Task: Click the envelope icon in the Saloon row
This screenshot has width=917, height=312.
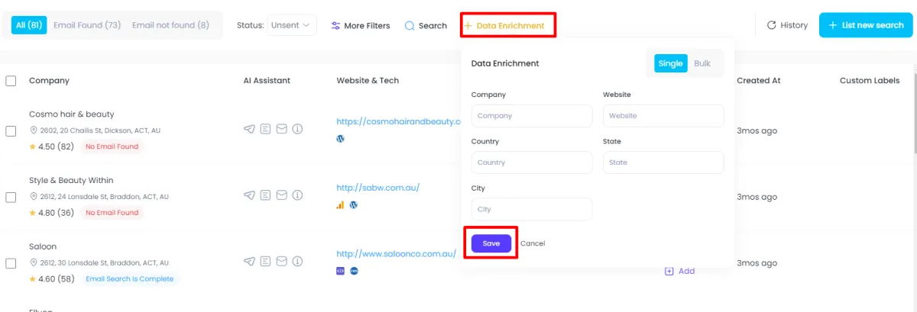Action: pos(281,262)
